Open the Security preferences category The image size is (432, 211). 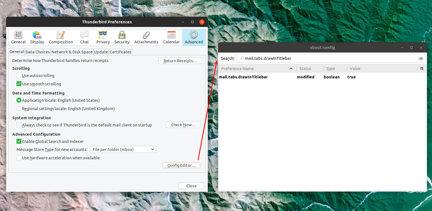(x=122, y=38)
